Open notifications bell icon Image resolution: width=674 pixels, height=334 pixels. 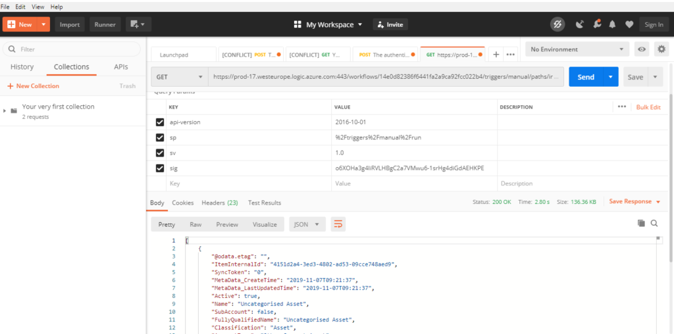(x=613, y=24)
